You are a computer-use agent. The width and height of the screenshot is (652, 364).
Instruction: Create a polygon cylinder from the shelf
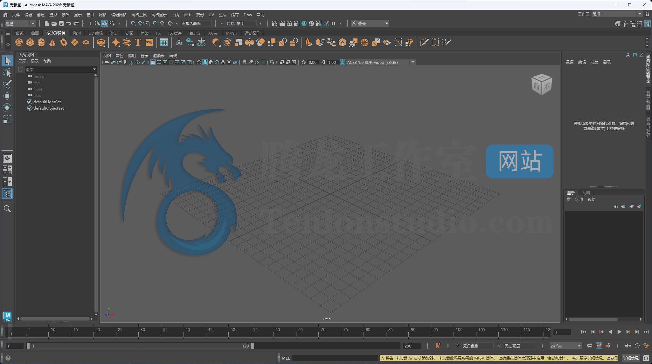click(41, 42)
